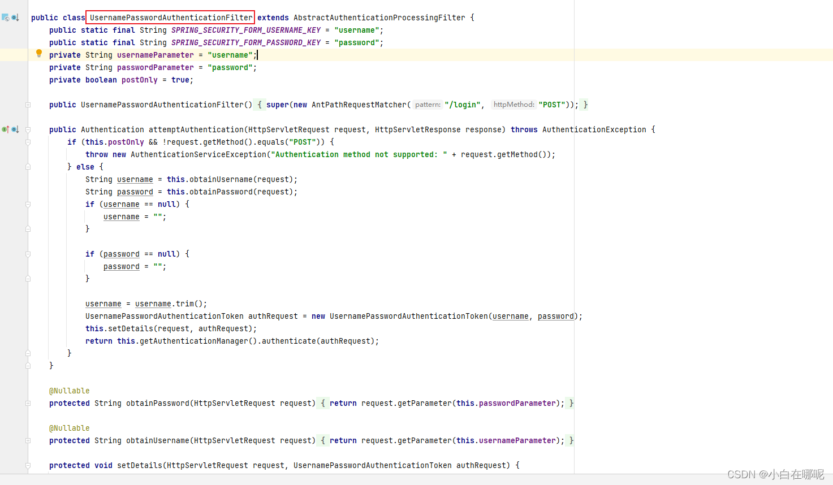Click AuthenticationException in throws clause

coord(594,129)
